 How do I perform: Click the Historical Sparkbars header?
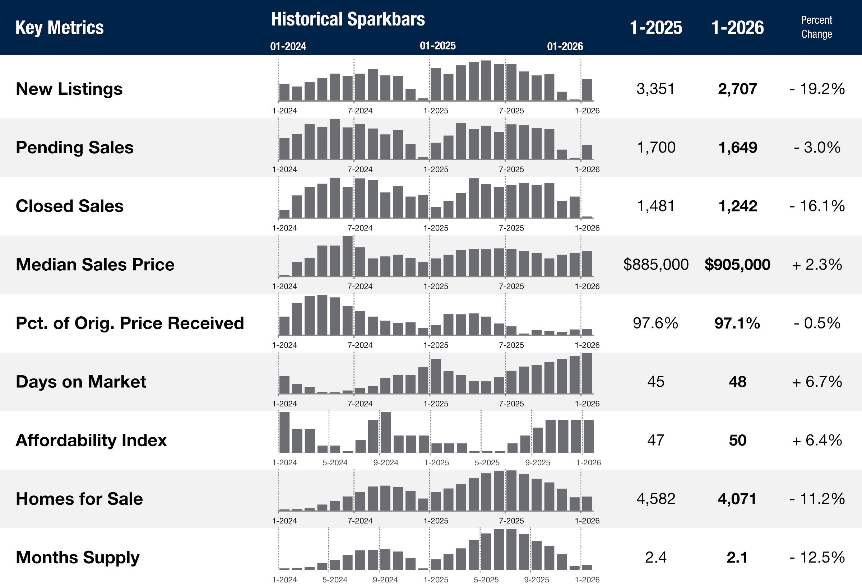(348, 19)
